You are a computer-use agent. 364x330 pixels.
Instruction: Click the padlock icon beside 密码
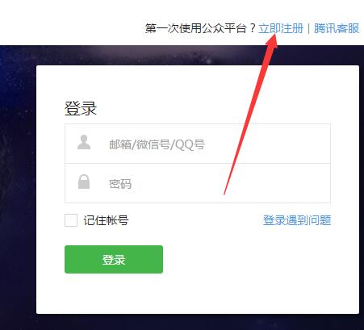pos(84,182)
